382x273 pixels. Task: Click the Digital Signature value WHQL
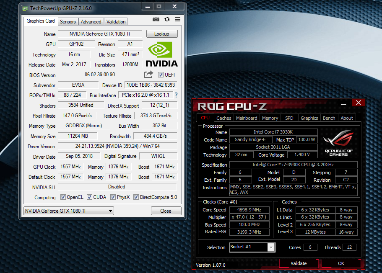point(158,156)
